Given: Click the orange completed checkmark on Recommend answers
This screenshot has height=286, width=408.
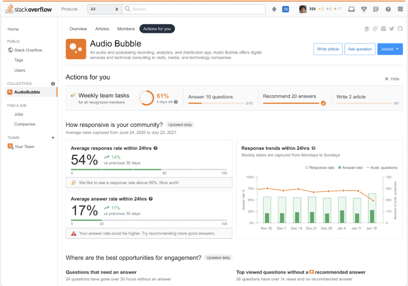Looking at the screenshot, I should (324, 103).
